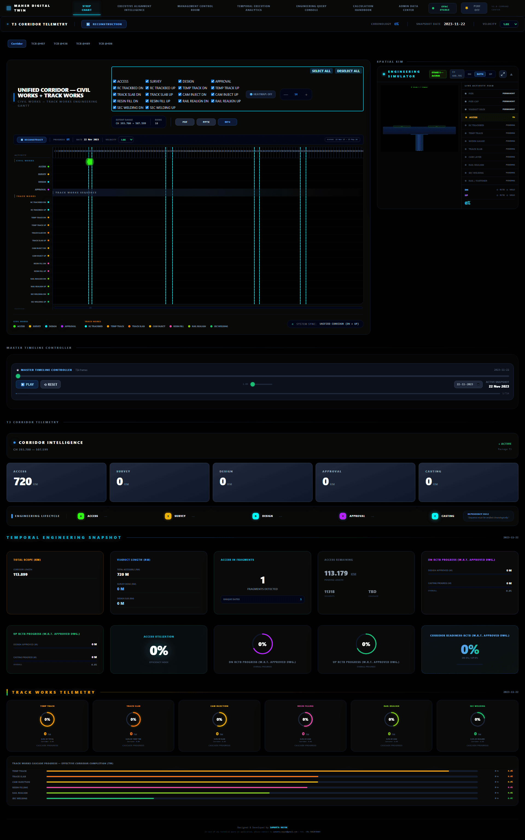Select UP track direction in the simulator
525x840 pixels.
(491, 74)
